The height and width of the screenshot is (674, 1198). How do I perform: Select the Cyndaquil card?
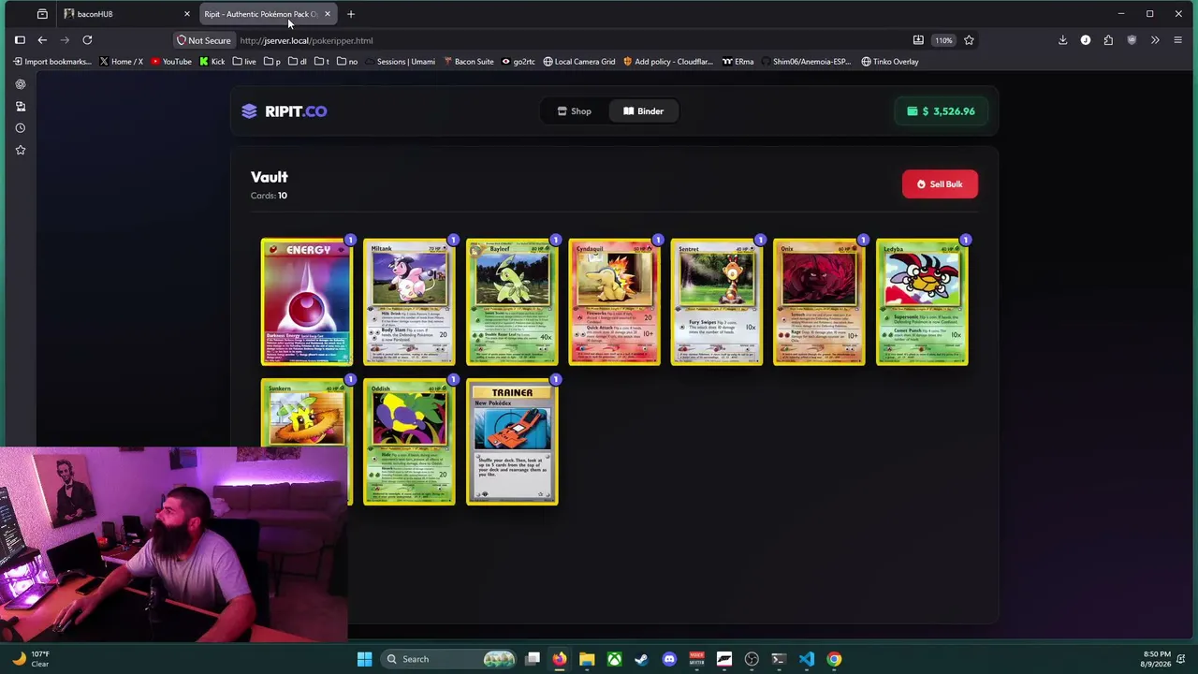point(614,301)
